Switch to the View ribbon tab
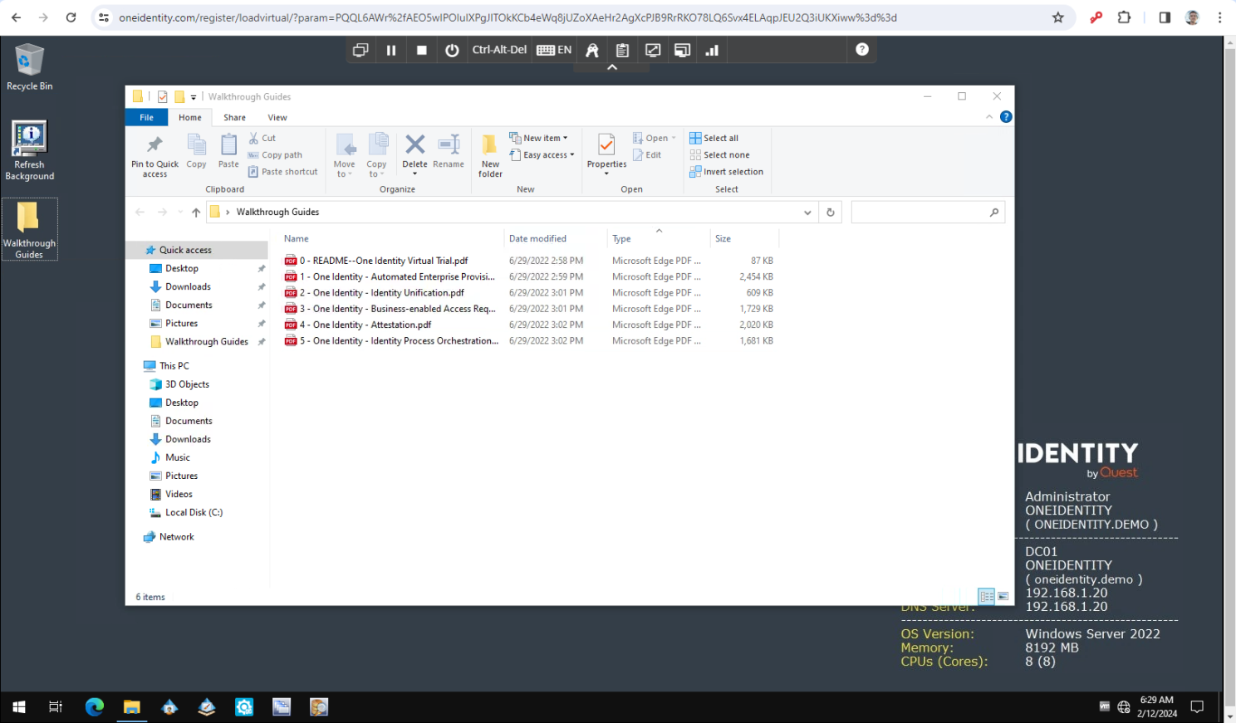Screen dimensions: 1236x723 coord(277,118)
